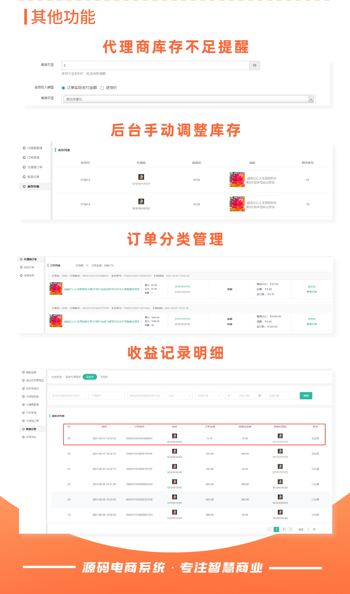The image size is (350, 594).
Task: Click product thumbnail in order 6900
Action: pos(56,289)
